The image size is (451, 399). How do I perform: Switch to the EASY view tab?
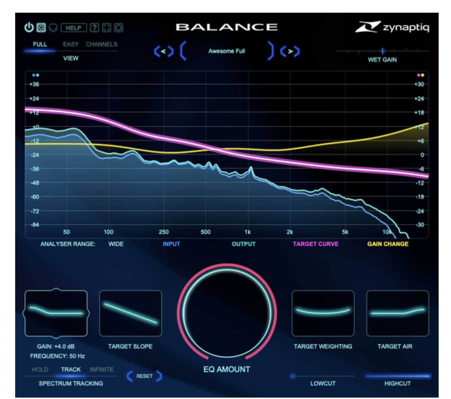tap(71, 44)
